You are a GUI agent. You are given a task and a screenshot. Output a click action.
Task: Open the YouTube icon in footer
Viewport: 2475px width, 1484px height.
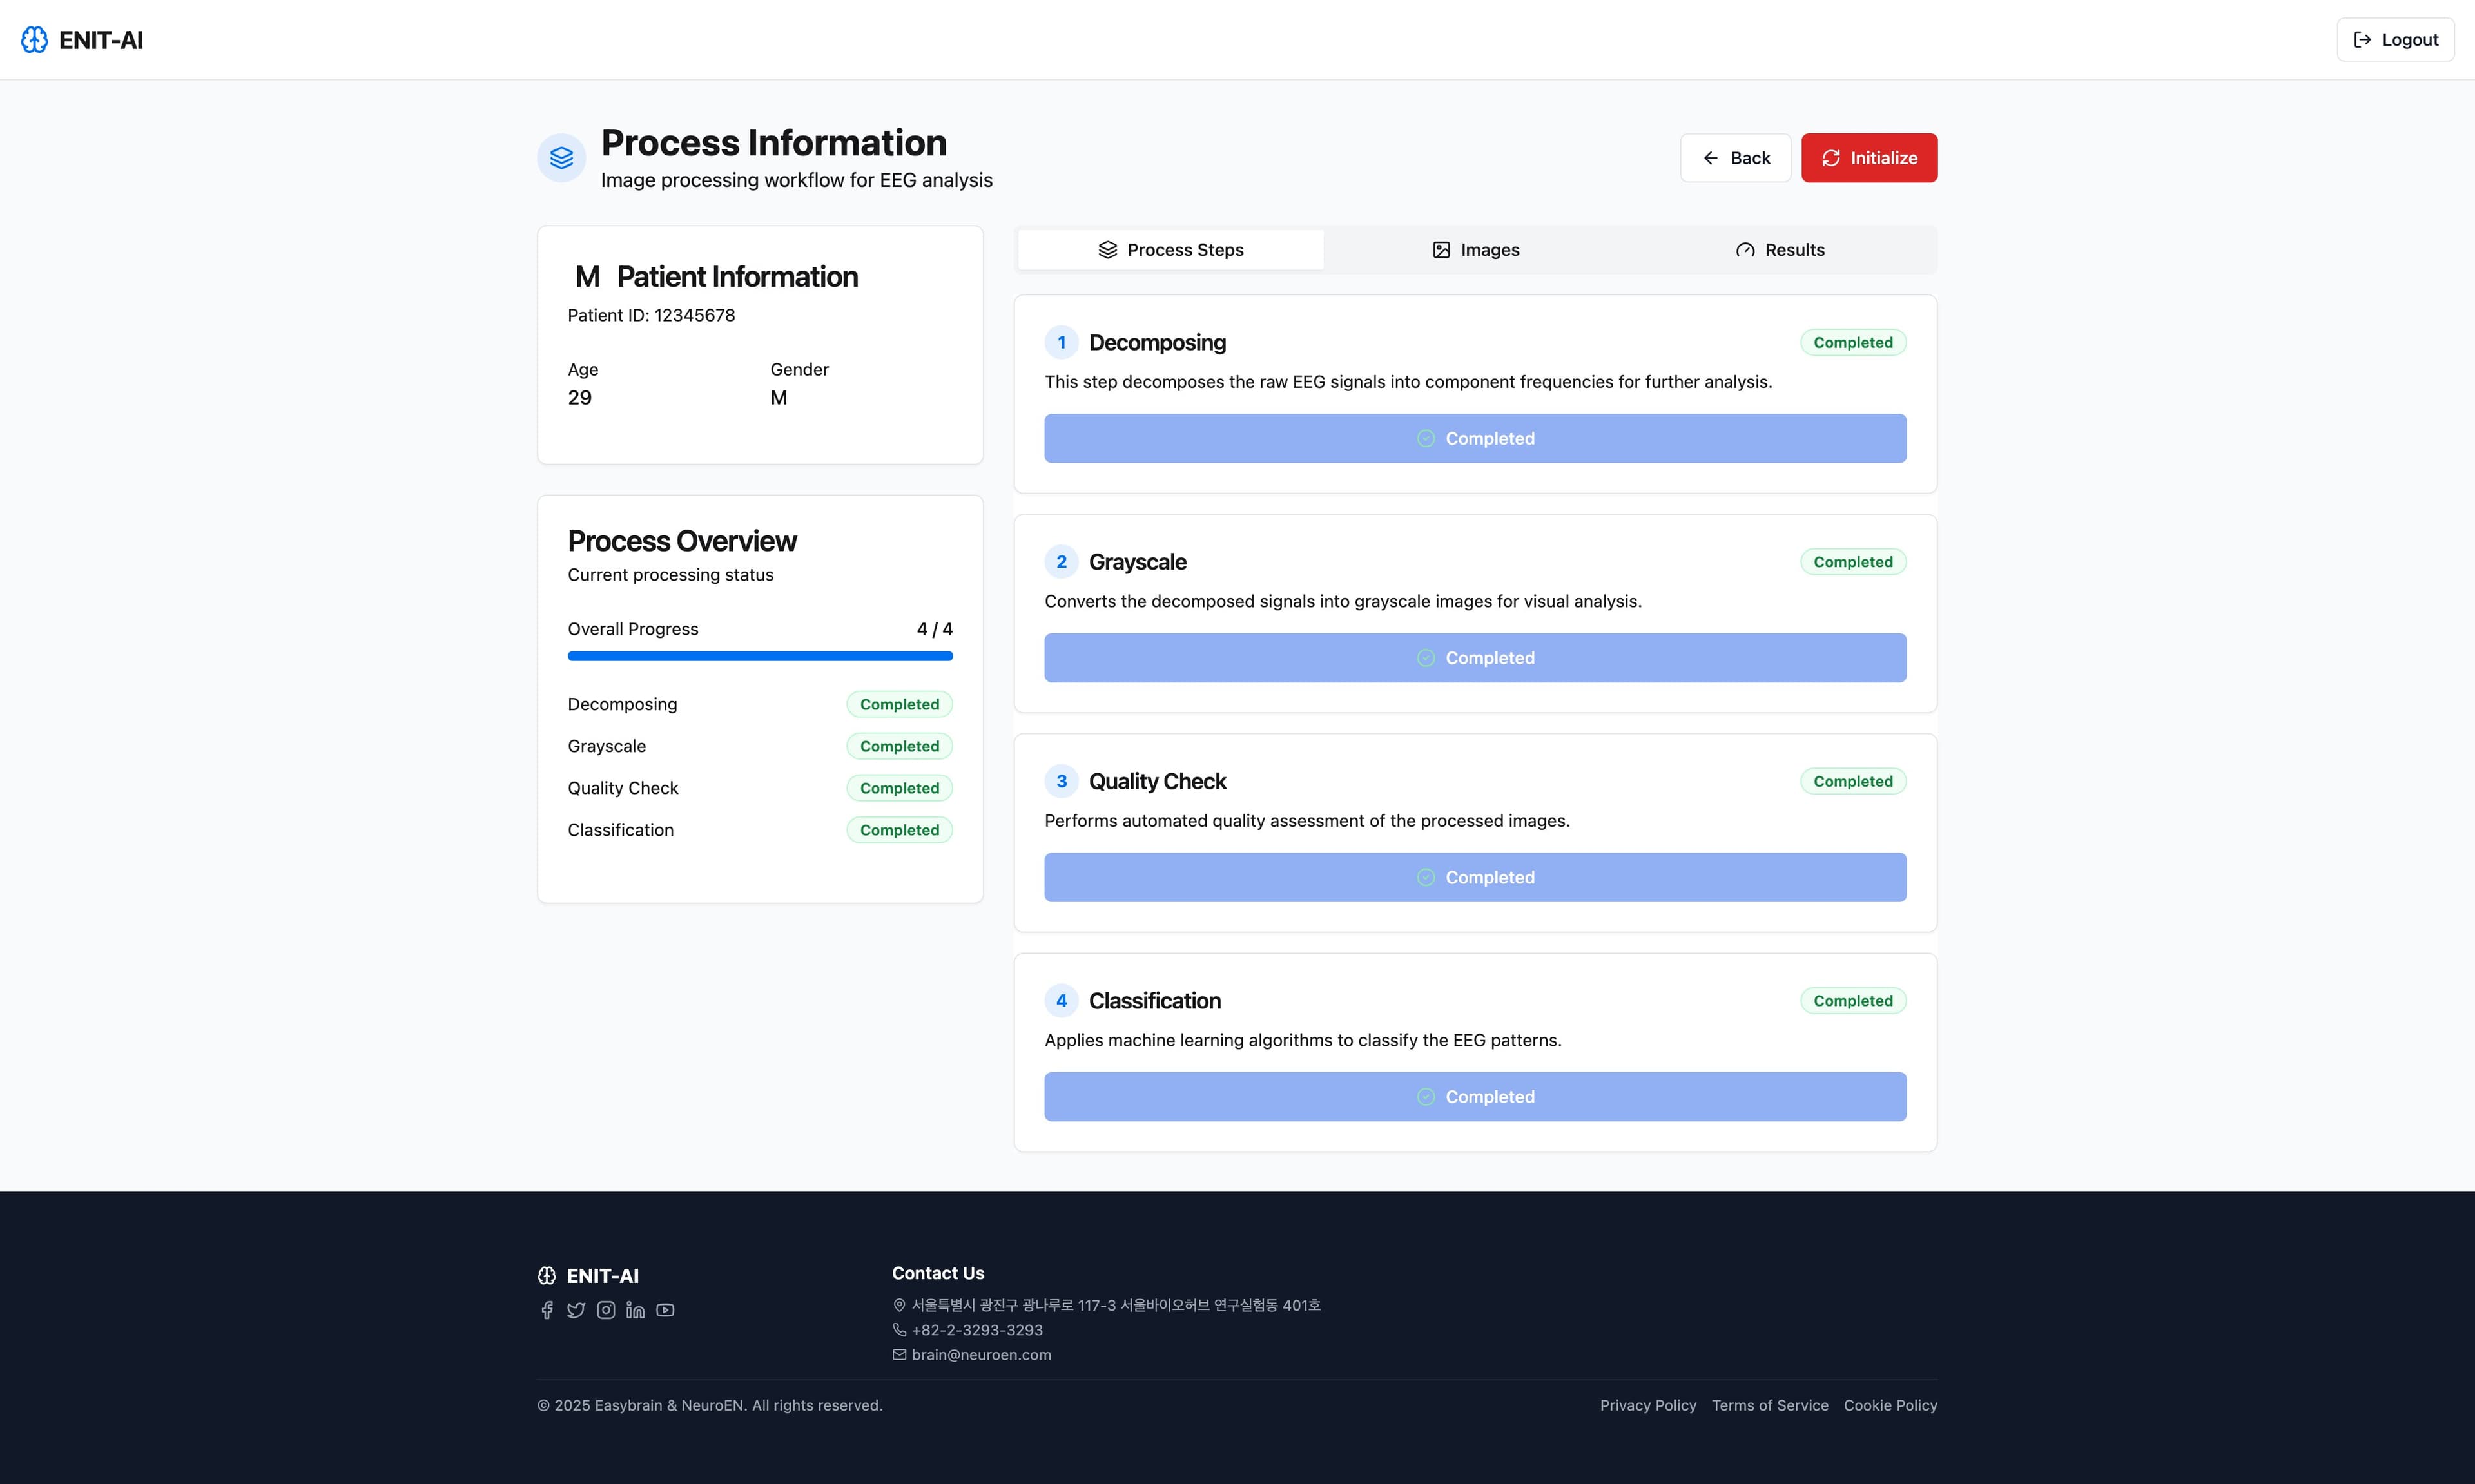coord(665,1310)
